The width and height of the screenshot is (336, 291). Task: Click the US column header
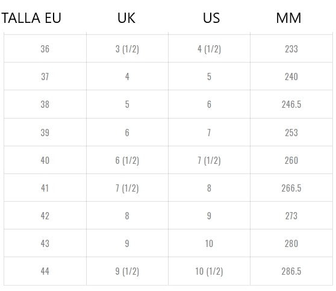click(211, 18)
